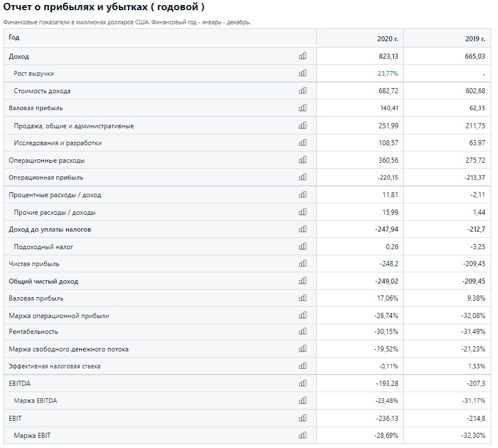Select Маржа операционной прибыли label
Viewport: 498px width, 448px height.
tap(59, 316)
